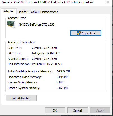The image size is (113, 116).
Task: Click the NVIDIA GeForce GTX 1660 adapter name
Action: pos(37,24)
